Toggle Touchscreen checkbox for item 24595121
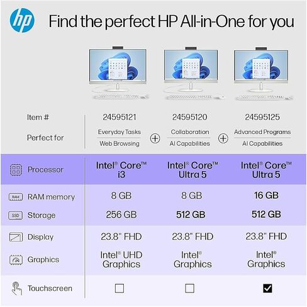 pyautogui.click(x=120, y=288)
